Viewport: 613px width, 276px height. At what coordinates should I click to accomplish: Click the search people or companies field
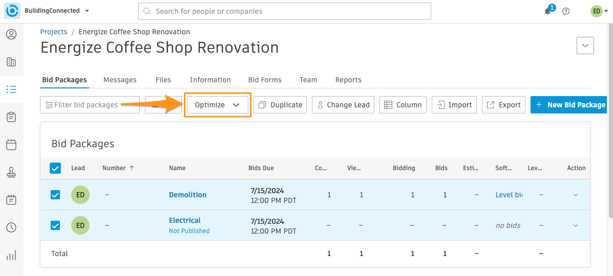point(285,11)
